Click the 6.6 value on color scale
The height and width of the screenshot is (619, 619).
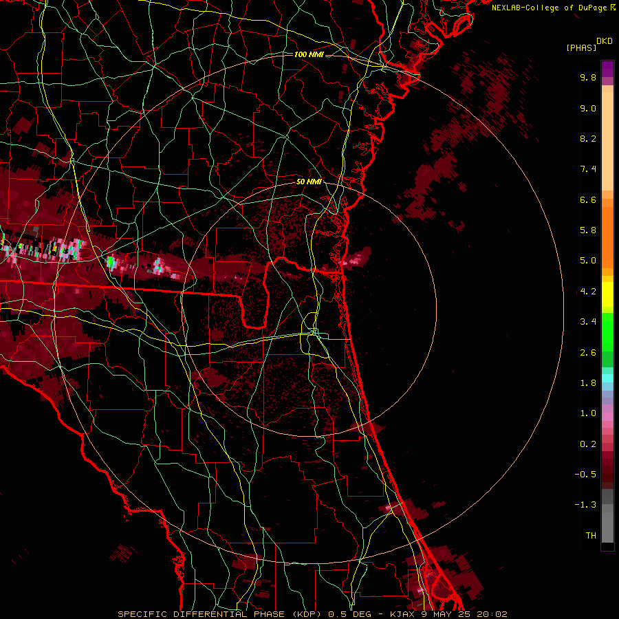pos(588,200)
